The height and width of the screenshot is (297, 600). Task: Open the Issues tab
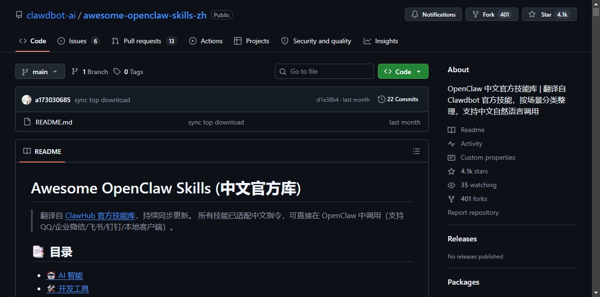(78, 41)
